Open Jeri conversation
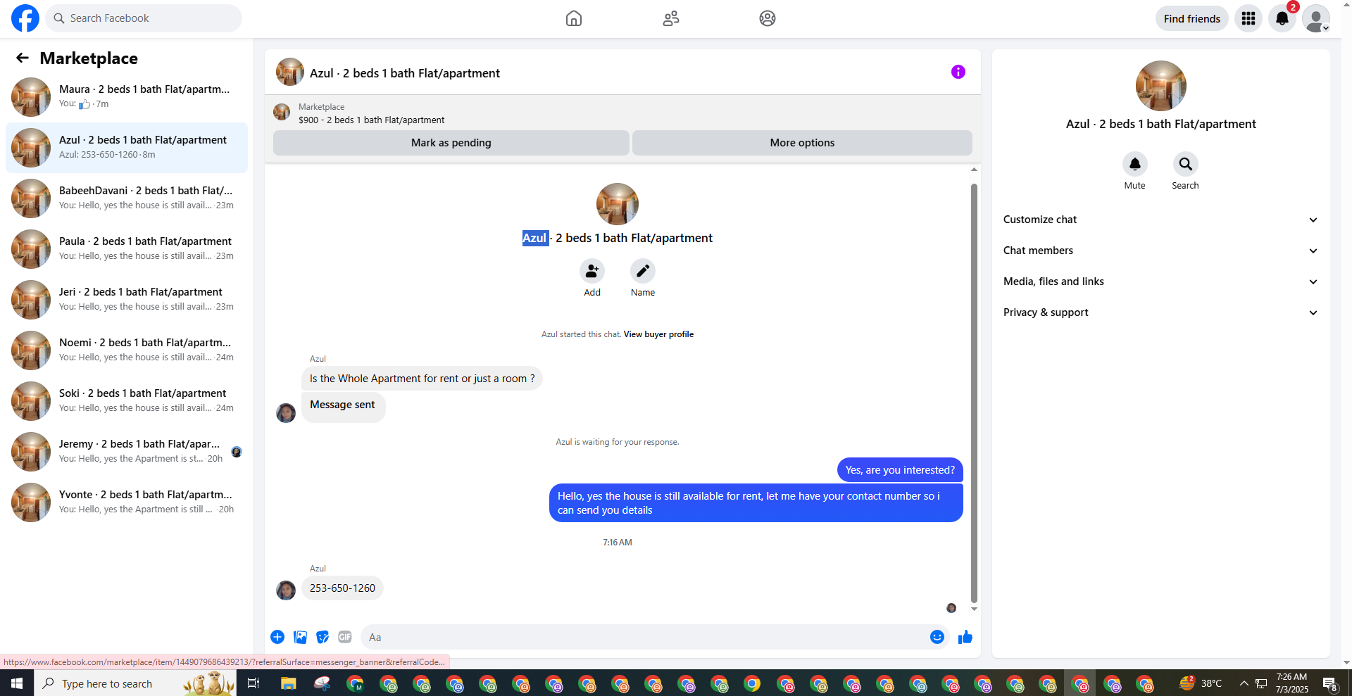 (127, 299)
